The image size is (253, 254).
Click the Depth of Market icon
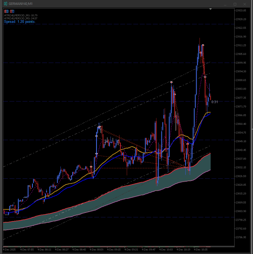point(12,11)
